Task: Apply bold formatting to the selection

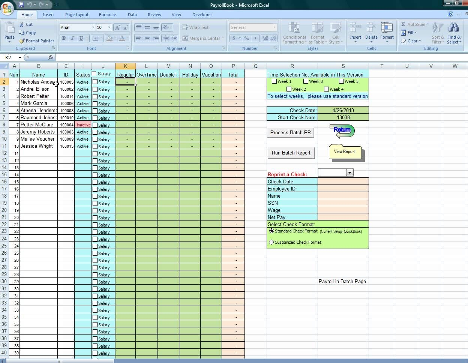Action: point(64,39)
